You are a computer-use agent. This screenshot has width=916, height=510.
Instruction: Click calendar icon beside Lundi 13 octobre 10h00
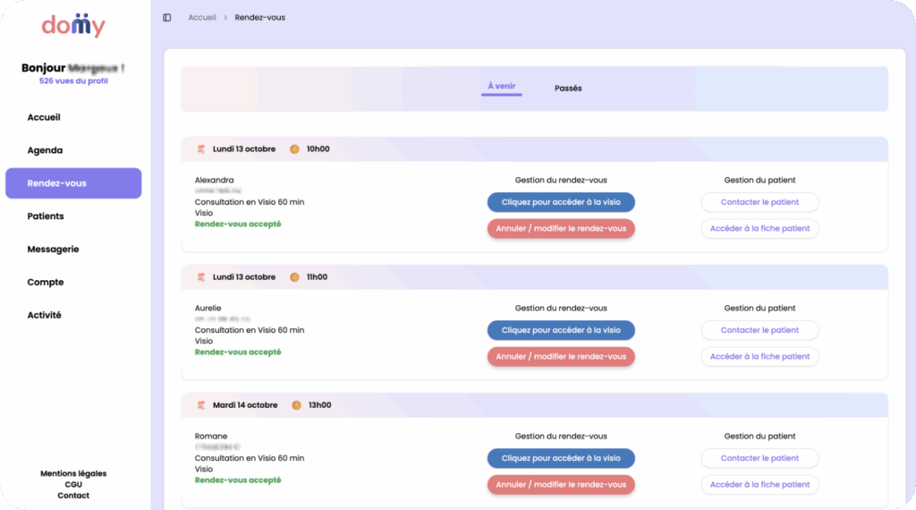pos(201,149)
